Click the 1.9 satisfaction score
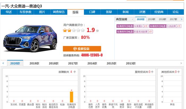This screenshot has width=186, height=109. click(91, 30)
